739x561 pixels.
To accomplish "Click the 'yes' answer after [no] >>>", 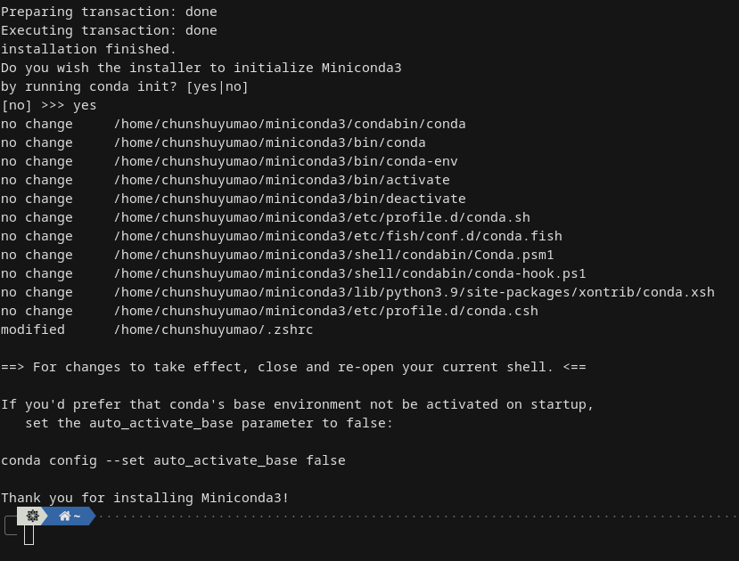I will click(85, 105).
